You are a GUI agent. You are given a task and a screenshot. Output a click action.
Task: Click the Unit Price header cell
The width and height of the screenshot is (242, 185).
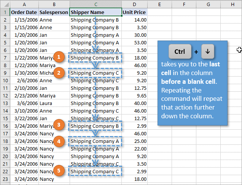(134, 12)
